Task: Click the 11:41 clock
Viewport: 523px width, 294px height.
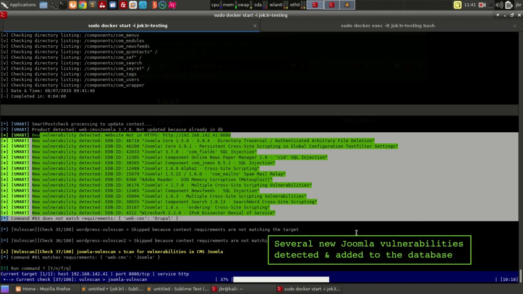Action: click(x=470, y=5)
